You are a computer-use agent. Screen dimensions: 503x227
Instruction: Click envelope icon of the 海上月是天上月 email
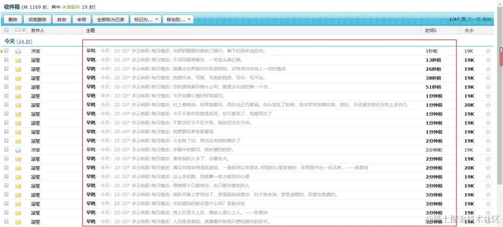coord(18,213)
